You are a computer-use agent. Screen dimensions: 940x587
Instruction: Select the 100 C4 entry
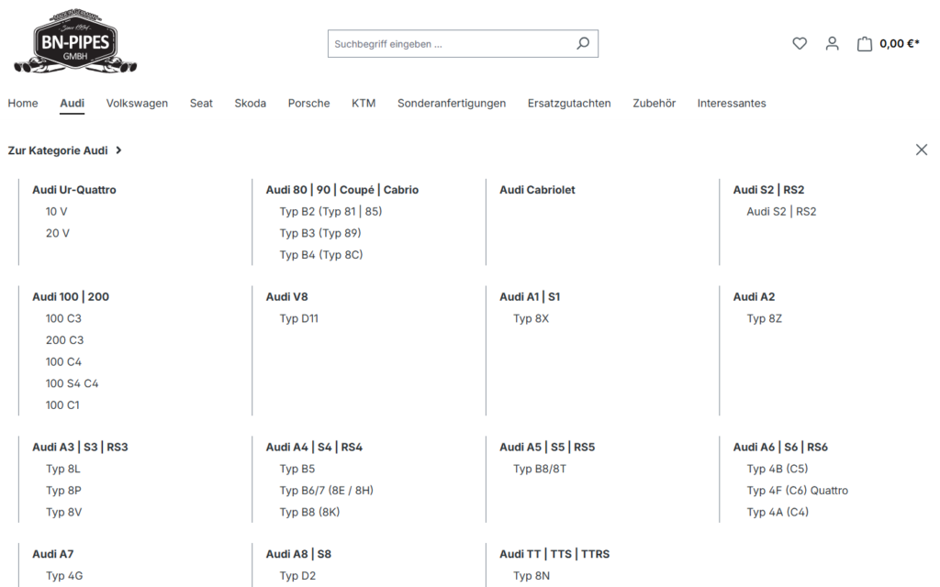coord(63,361)
